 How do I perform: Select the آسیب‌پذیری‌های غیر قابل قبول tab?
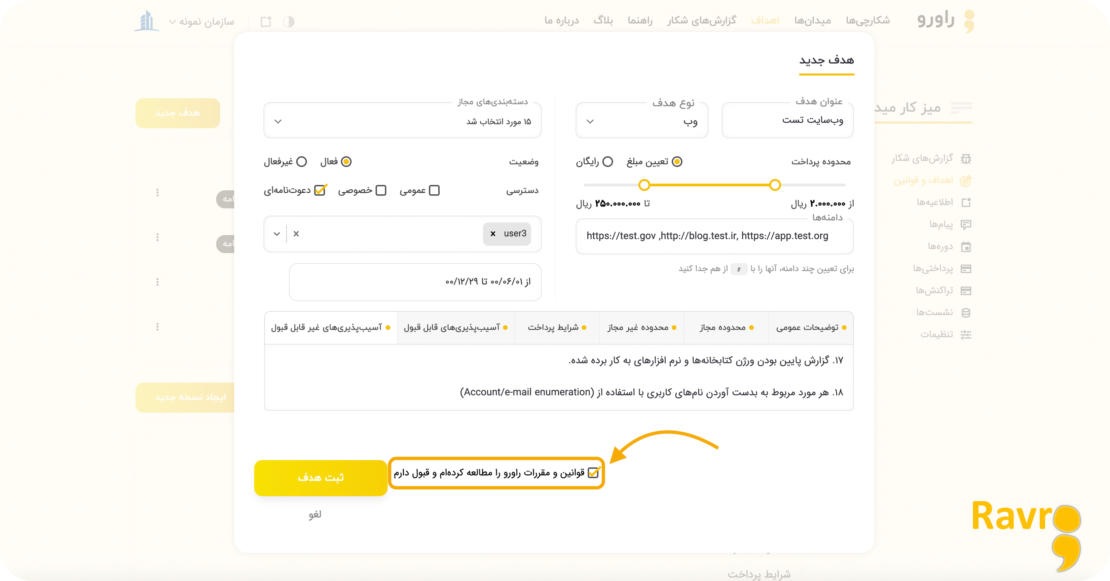tap(330, 328)
